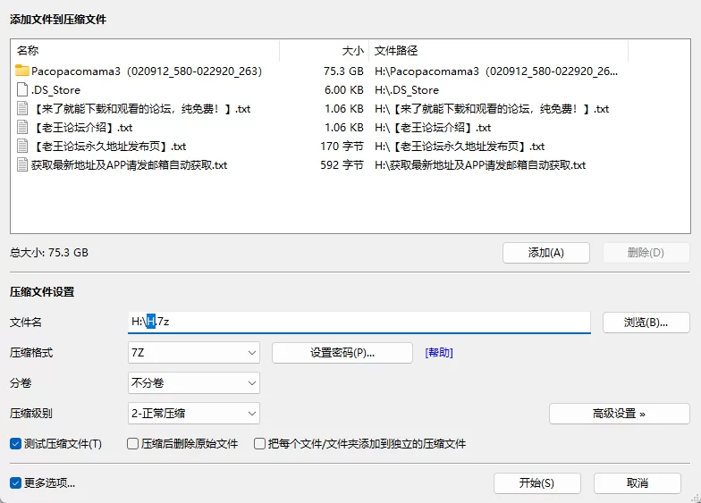The height and width of the screenshot is (503, 701).
Task: Open 设置密码(P)... dialog
Action: [x=342, y=353]
